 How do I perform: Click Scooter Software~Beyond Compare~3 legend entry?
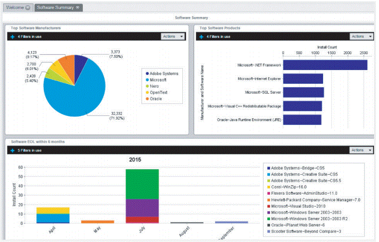click(x=304, y=231)
